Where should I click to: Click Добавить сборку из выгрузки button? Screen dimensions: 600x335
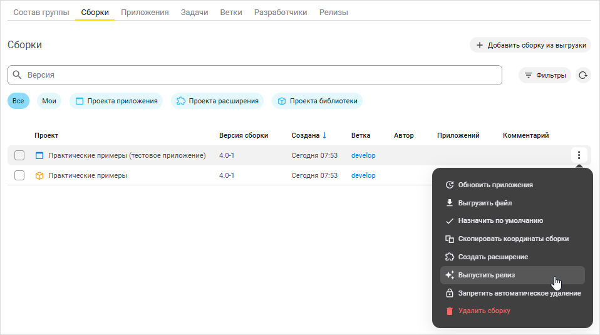(530, 45)
